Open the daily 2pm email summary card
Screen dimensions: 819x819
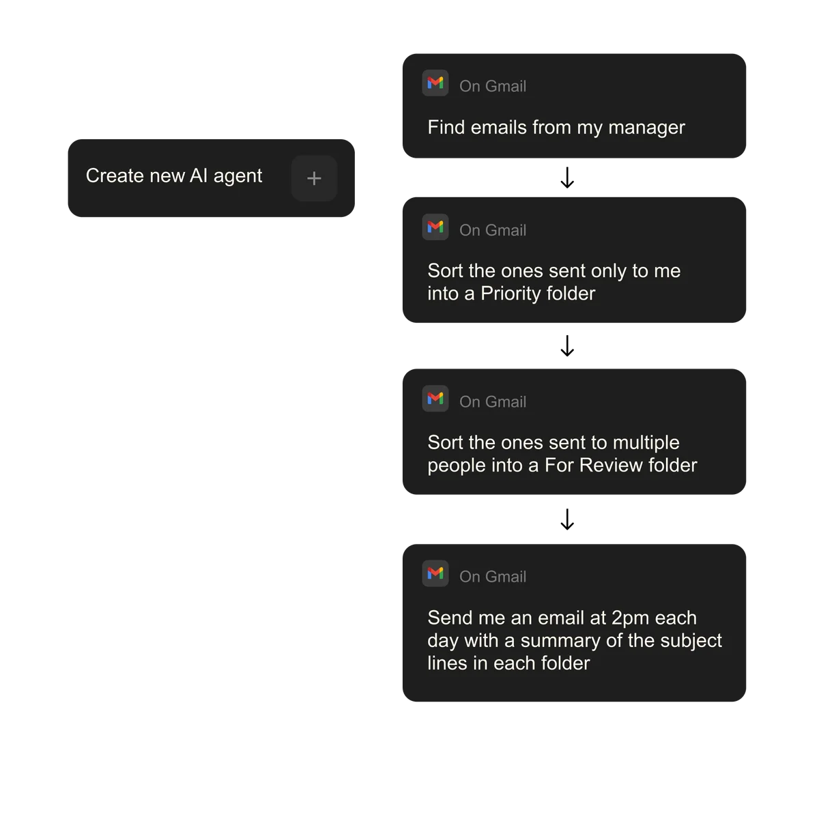(x=573, y=622)
